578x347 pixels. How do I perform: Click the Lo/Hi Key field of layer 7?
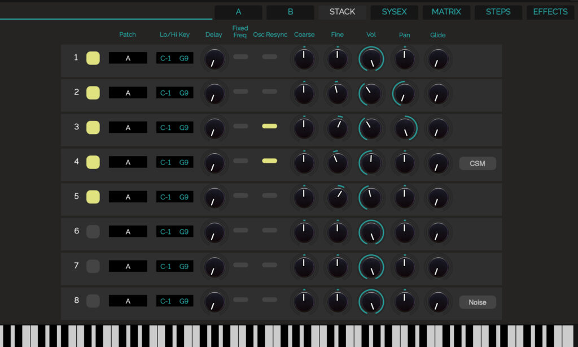coord(175,266)
